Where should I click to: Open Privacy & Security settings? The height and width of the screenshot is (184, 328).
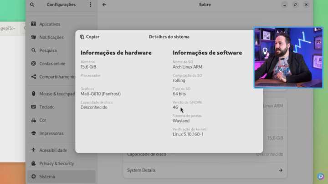(x=61, y=164)
